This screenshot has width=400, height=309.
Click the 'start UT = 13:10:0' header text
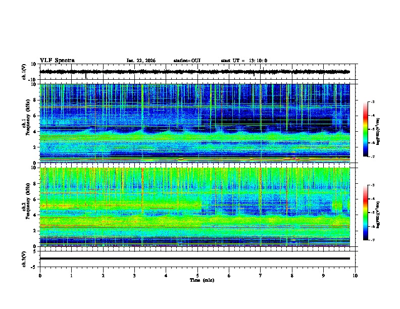coord(244,61)
